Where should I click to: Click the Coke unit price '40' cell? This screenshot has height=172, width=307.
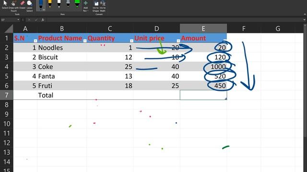click(157, 66)
